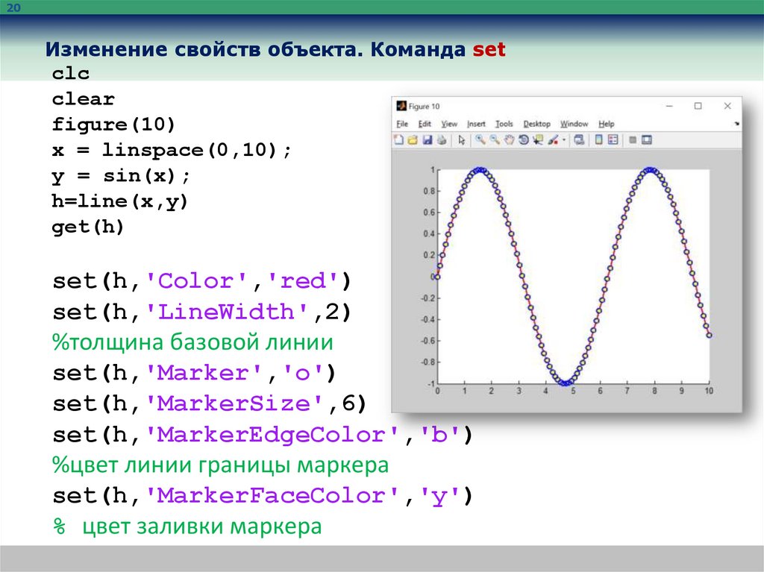Click the line set(h,'LineWidth',2)
Image resolution: width=764 pixels, height=572 pixels.
pos(201,312)
